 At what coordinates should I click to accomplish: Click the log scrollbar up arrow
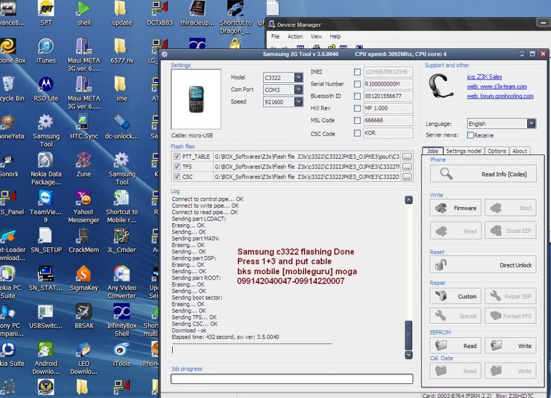point(409,200)
